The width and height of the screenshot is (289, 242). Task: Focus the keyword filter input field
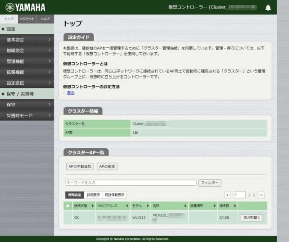point(131,183)
